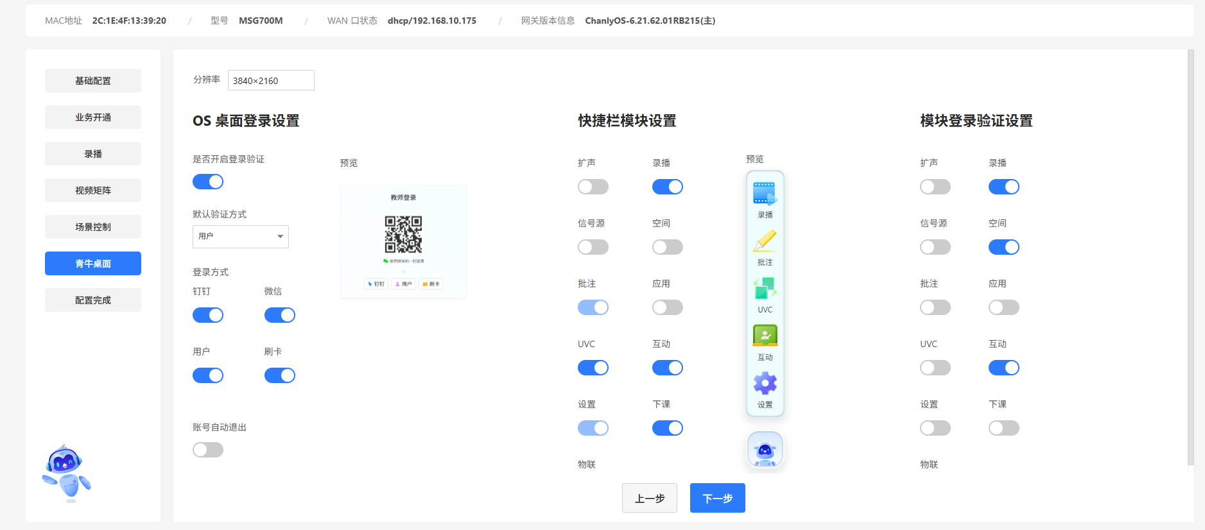This screenshot has height=530, width=1205.
Task: Open the 默认验证方式 dropdown
Action: tap(240, 237)
